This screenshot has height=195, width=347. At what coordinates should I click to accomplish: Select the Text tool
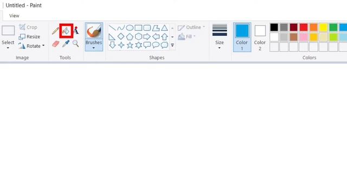click(76, 30)
